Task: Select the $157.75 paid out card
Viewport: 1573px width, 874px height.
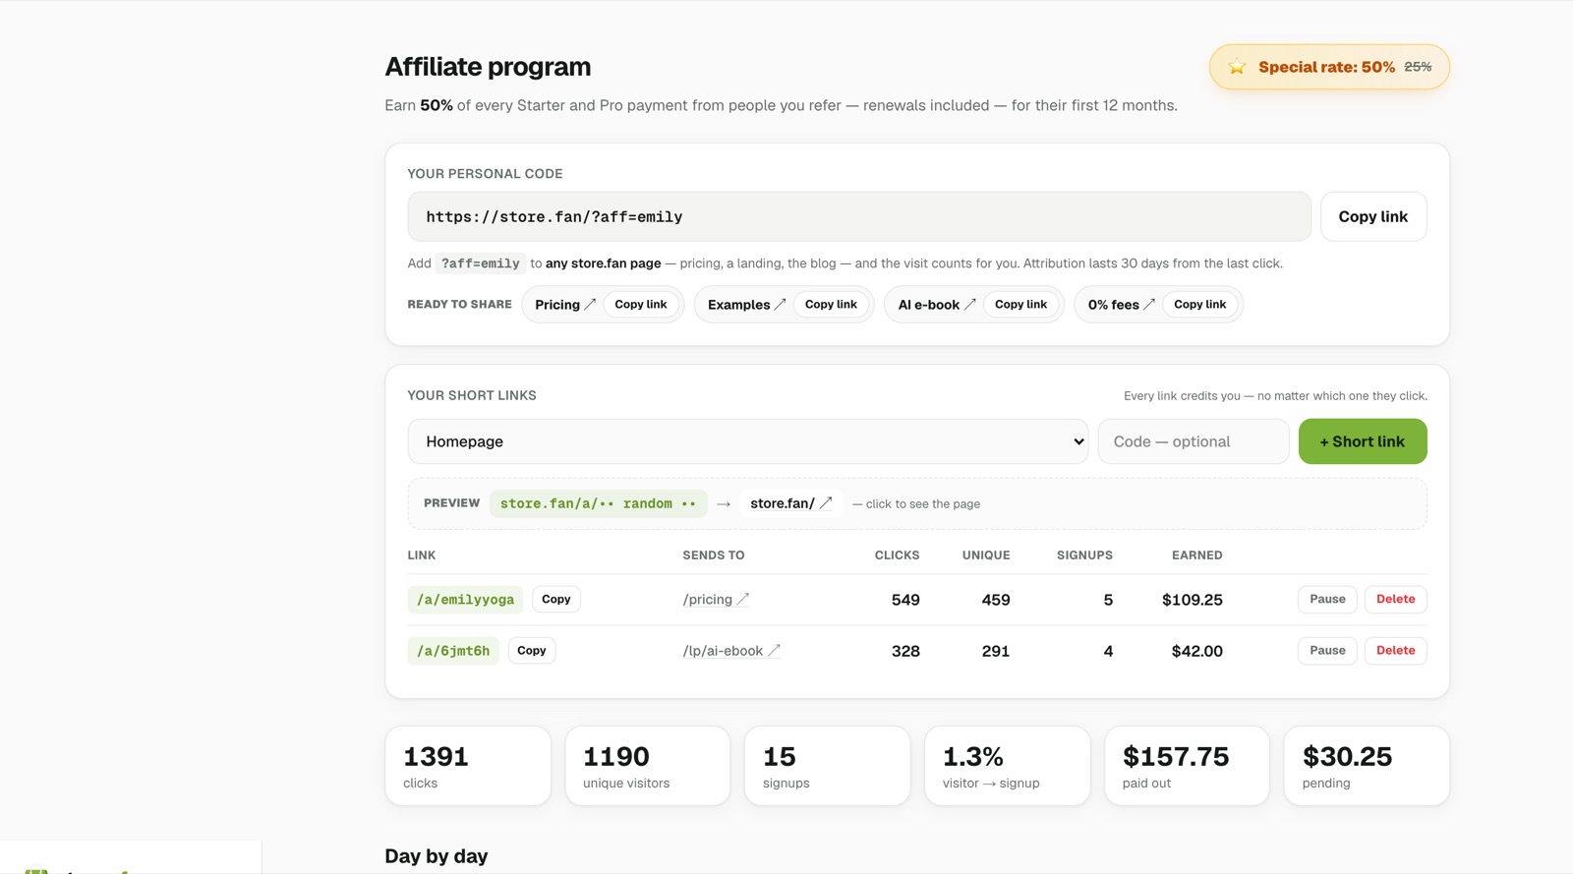Action: point(1187,766)
